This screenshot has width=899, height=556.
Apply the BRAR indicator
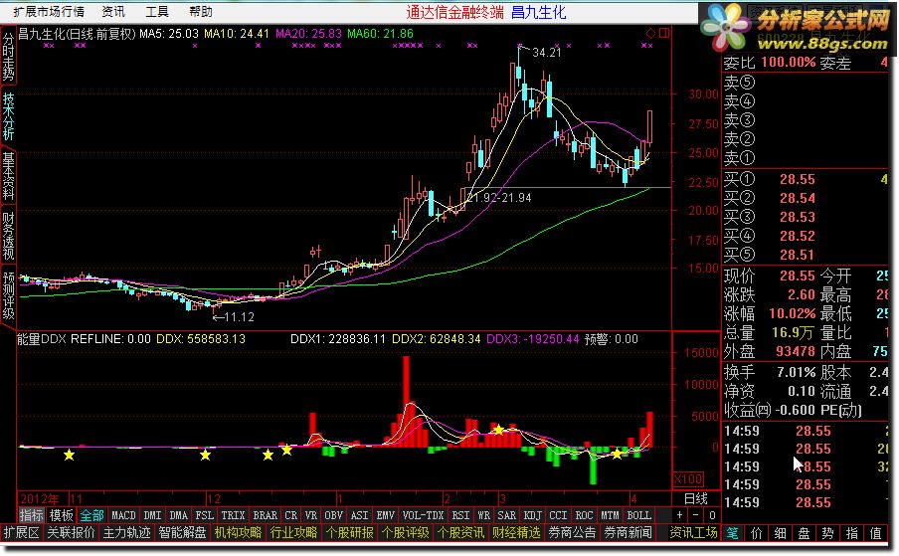(x=265, y=515)
